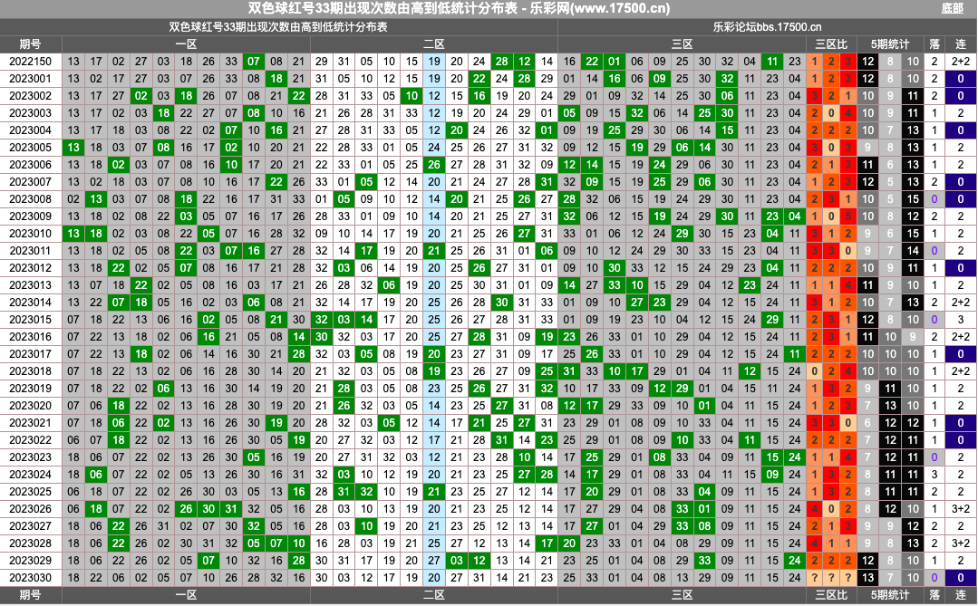Click green 20 cell in row 2023028
Viewport: 978px width, 606px height.
(x=569, y=543)
